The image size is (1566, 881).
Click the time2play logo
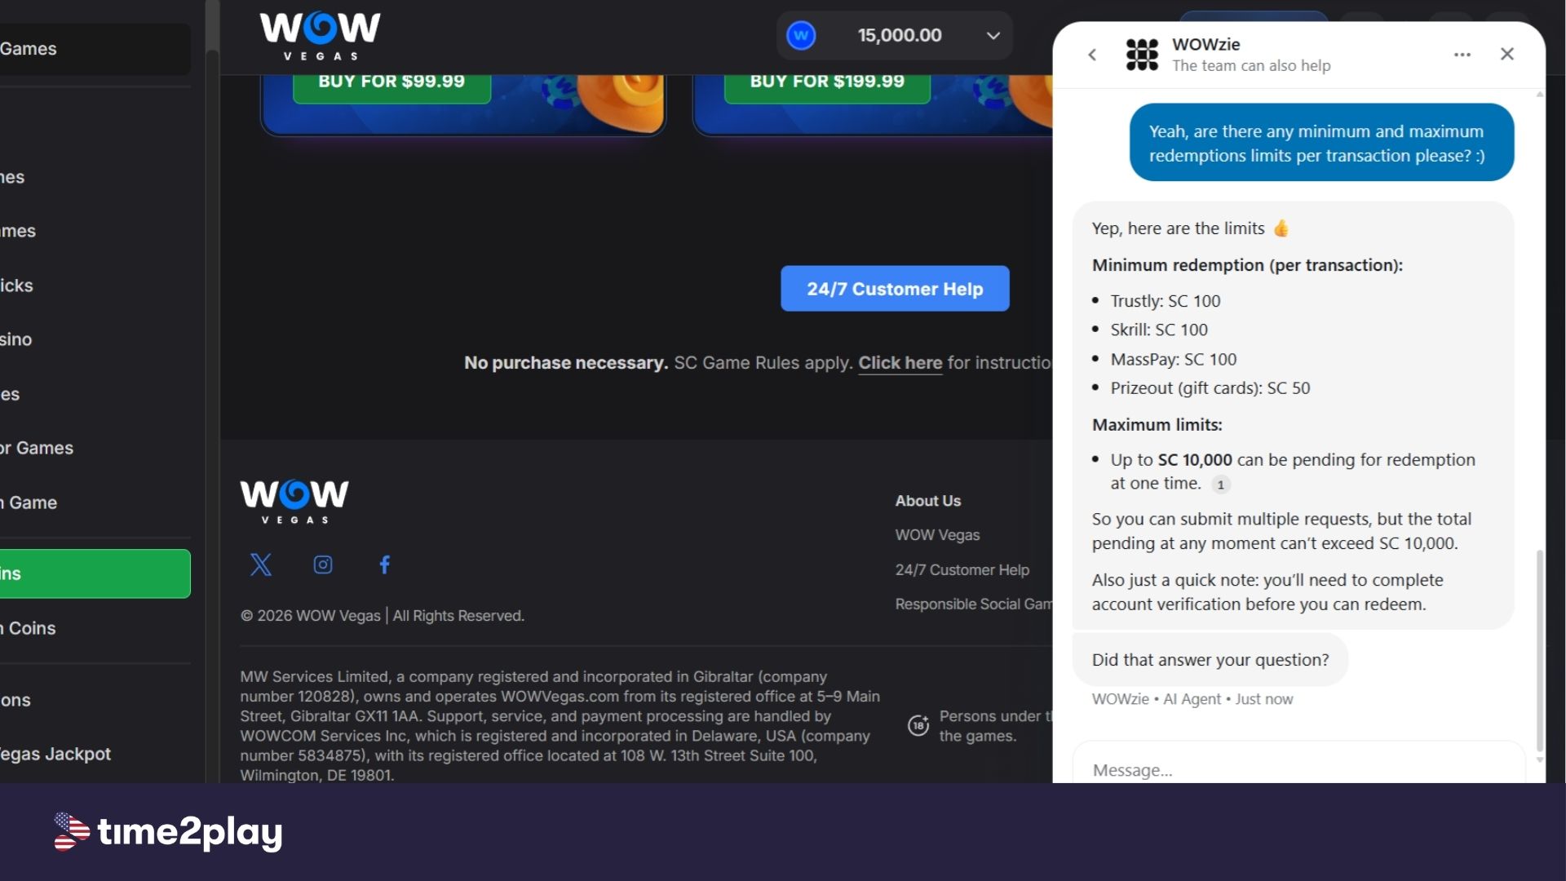[x=168, y=832]
